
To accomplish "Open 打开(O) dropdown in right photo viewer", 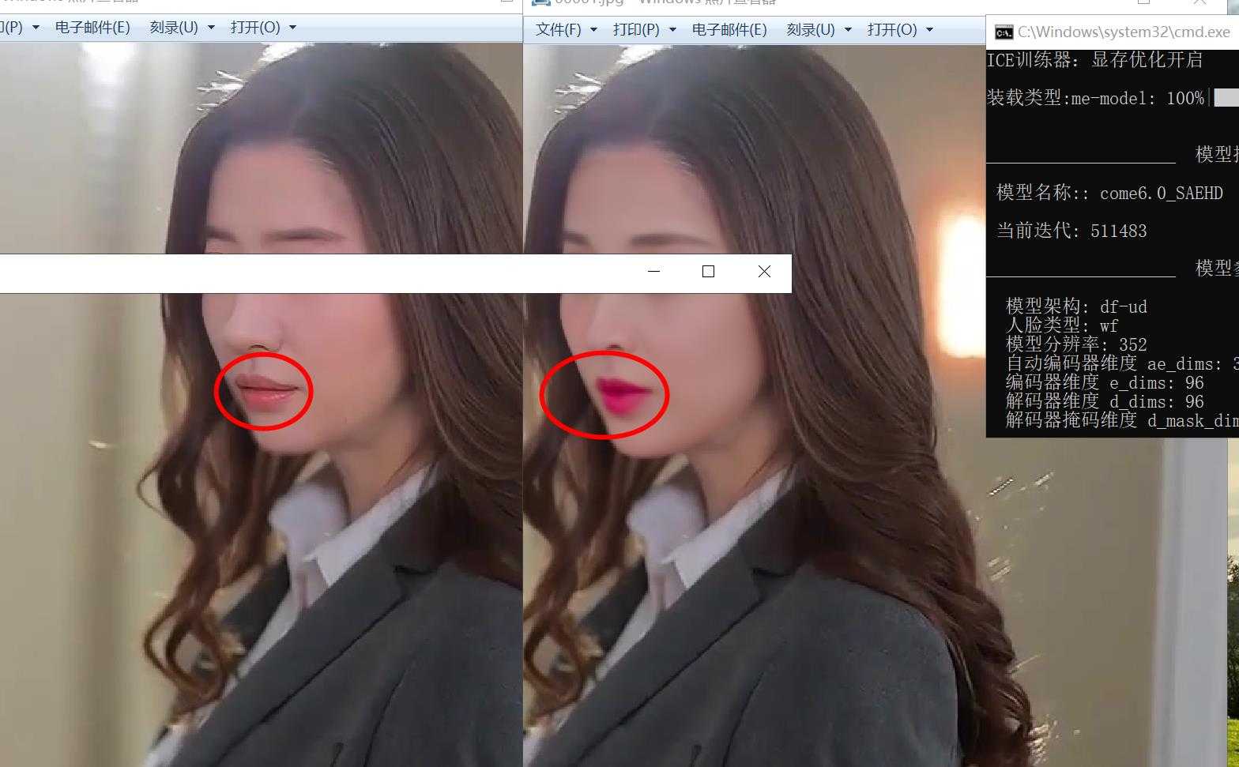I will [x=900, y=29].
